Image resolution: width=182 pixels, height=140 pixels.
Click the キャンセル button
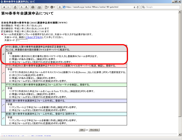pos(94,130)
